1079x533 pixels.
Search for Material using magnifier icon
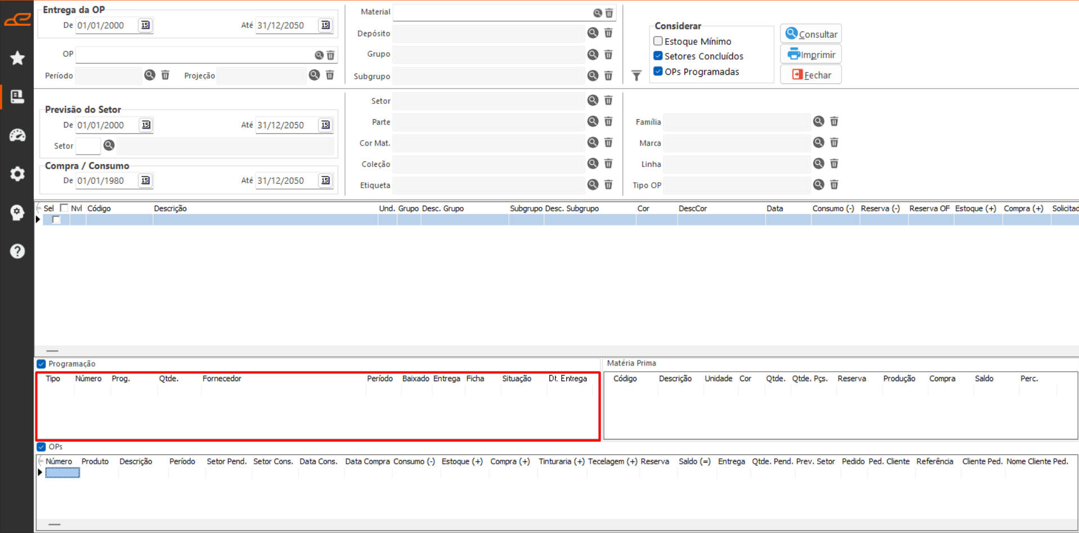pyautogui.click(x=597, y=12)
